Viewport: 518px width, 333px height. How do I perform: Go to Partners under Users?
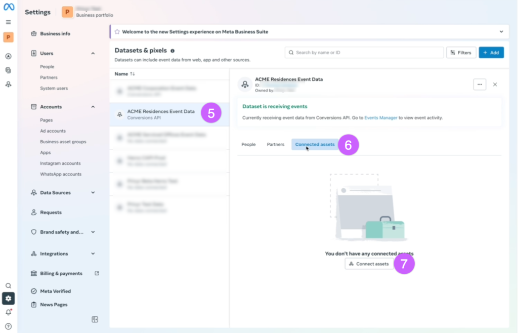(x=49, y=77)
